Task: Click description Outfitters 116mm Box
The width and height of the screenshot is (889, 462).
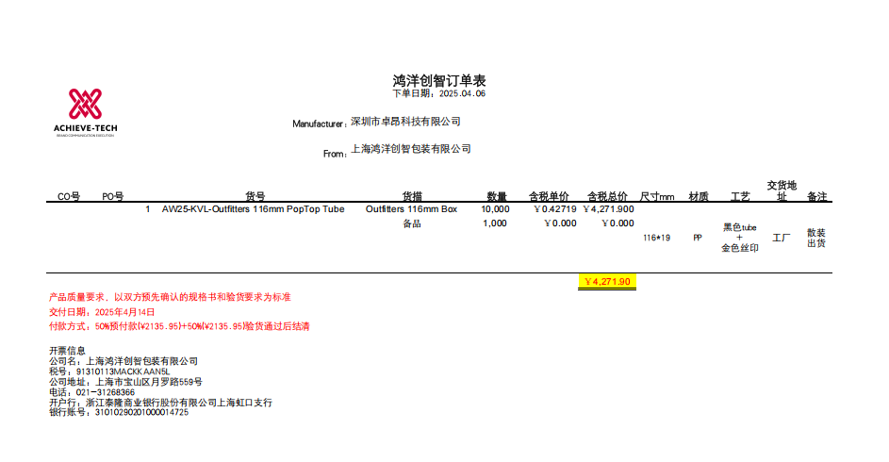Action: tap(411, 209)
